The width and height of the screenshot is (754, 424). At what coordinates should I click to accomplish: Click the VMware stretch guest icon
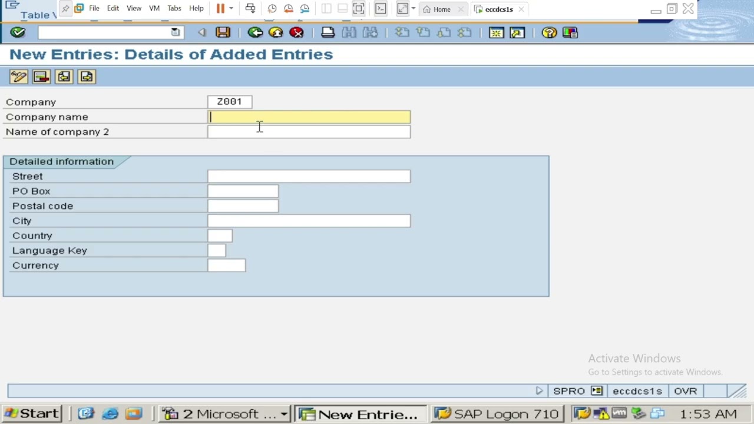click(402, 9)
